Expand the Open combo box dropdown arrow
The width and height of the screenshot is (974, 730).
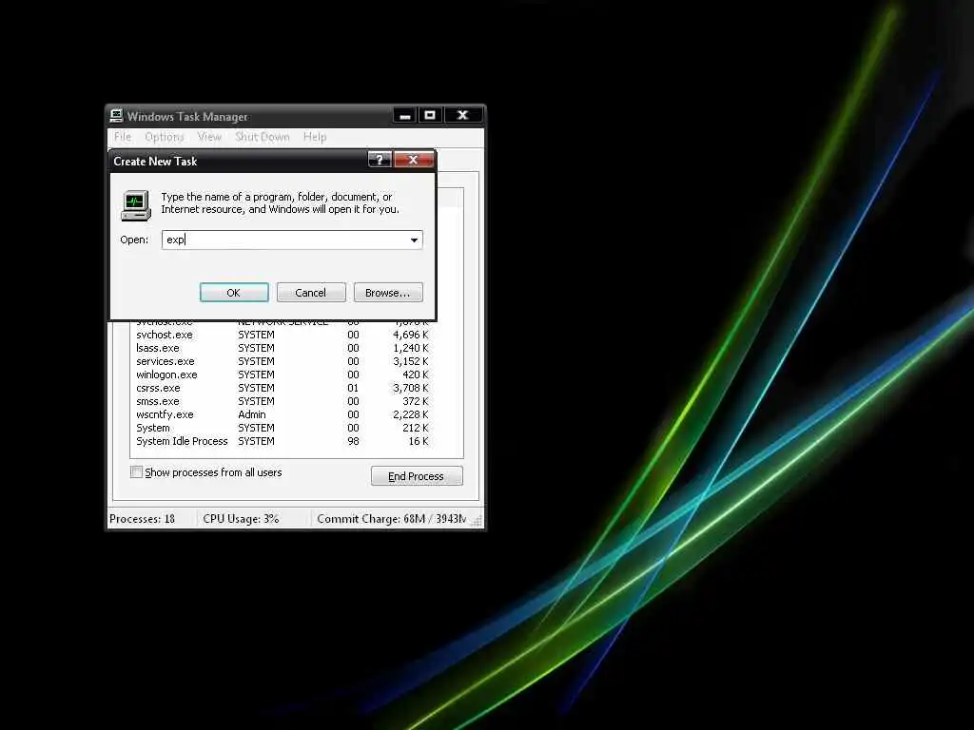point(415,240)
